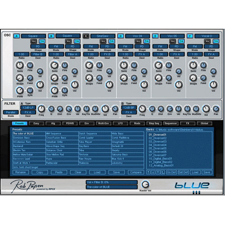
Task: Open oscillator A PD shape selector
Action: pos(38,46)
